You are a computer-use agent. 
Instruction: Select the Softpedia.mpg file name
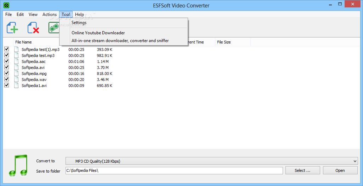pyautogui.click(x=34, y=74)
